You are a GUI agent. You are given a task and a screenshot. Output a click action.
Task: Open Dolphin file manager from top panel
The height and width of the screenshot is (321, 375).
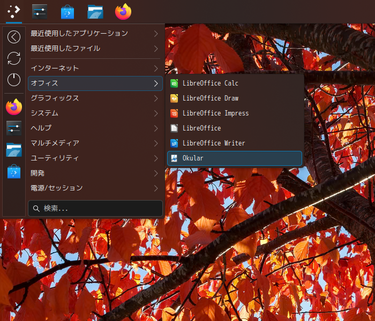pos(95,12)
